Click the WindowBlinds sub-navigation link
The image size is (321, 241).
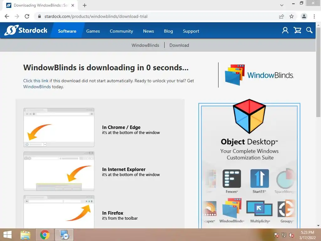point(145,45)
